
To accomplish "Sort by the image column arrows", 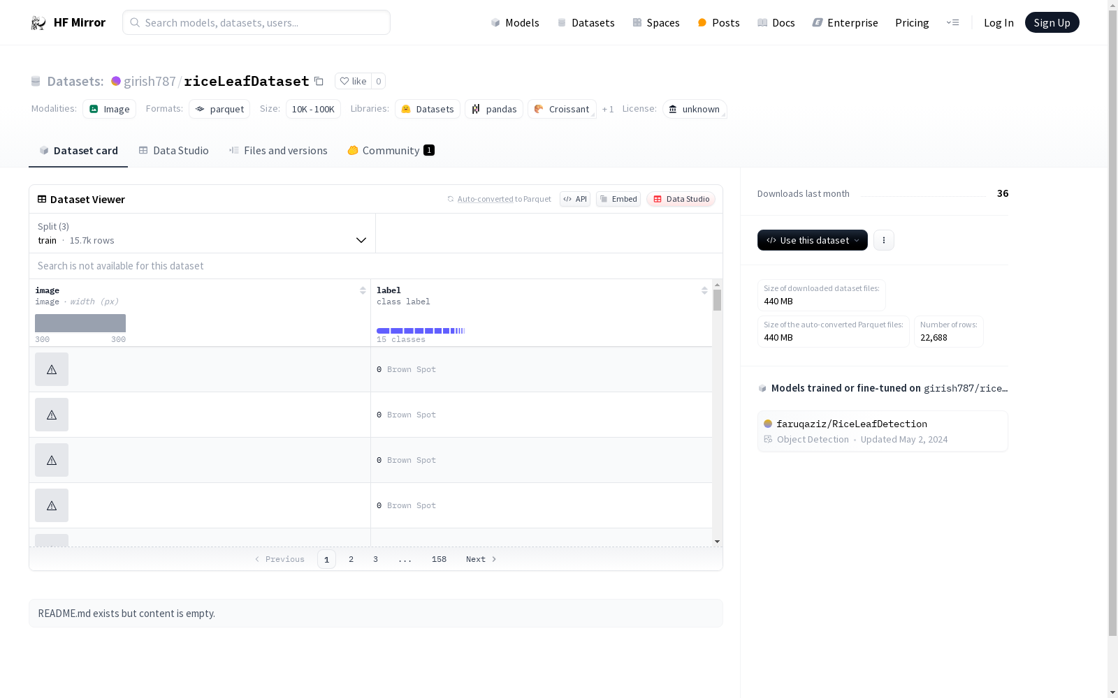I will pyautogui.click(x=363, y=290).
